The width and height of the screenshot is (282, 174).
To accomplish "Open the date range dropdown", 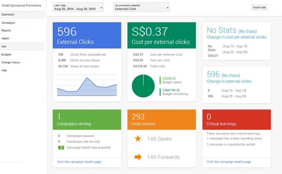I will pos(78,7).
